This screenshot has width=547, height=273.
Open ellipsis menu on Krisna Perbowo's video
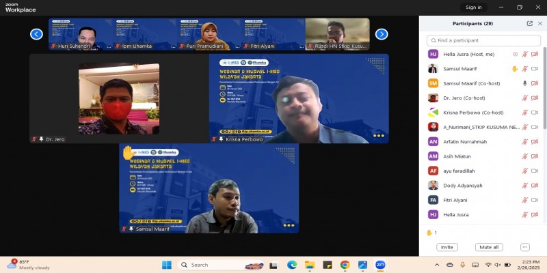379,136
